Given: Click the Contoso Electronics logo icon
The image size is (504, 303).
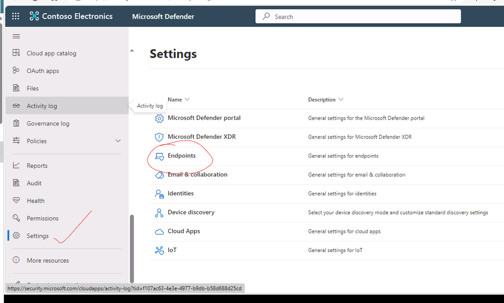Looking at the screenshot, I should (34, 16).
